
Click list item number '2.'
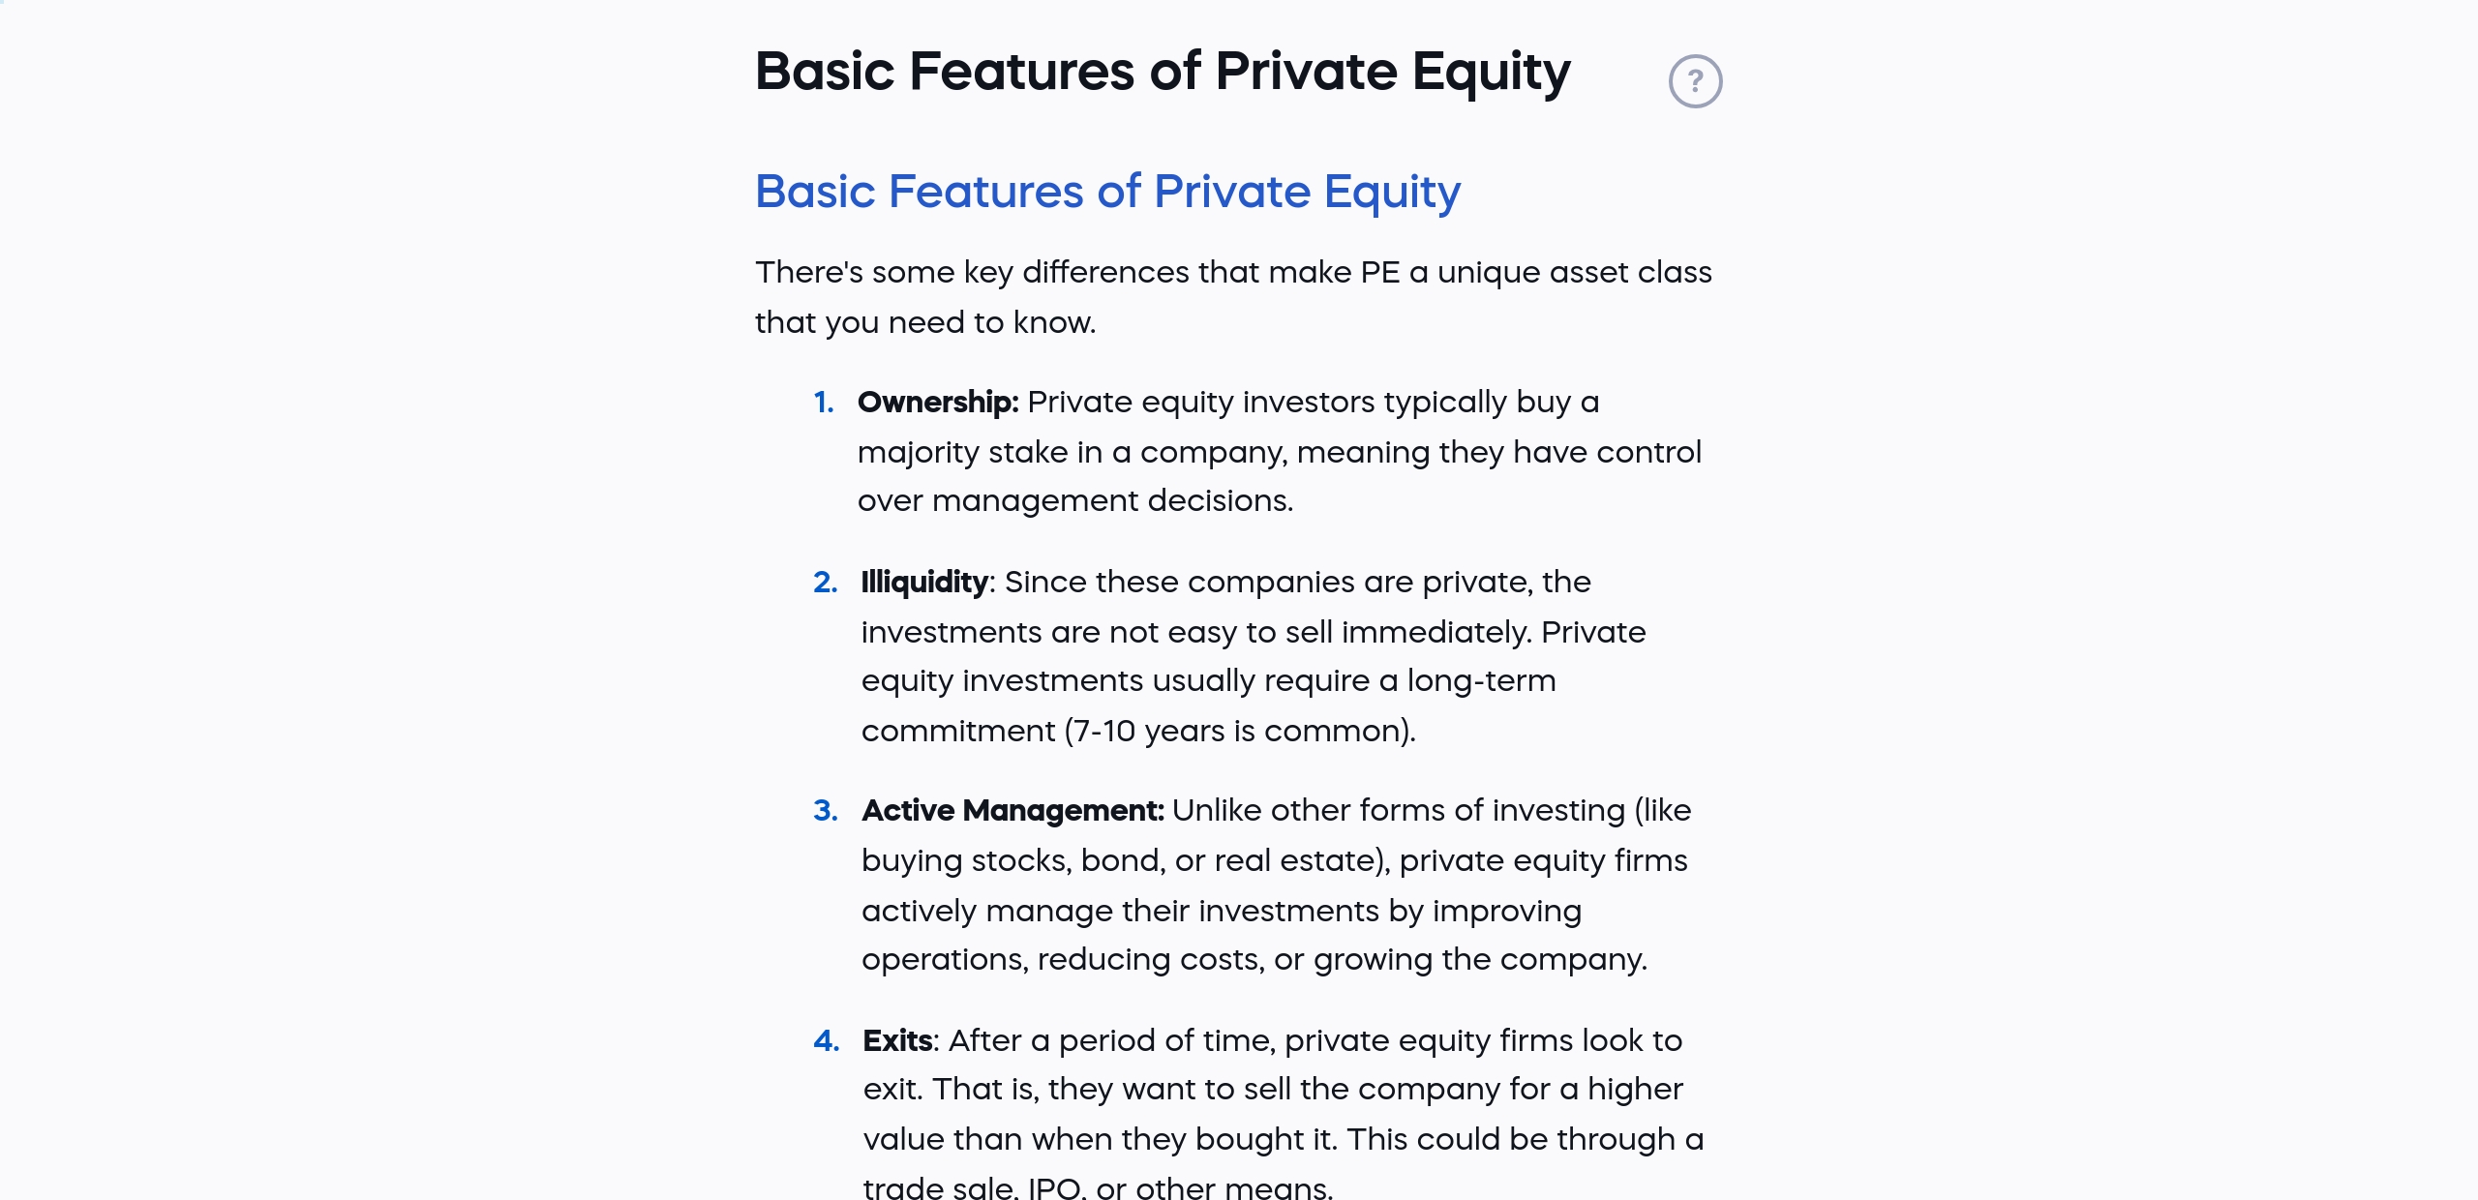coord(825,582)
